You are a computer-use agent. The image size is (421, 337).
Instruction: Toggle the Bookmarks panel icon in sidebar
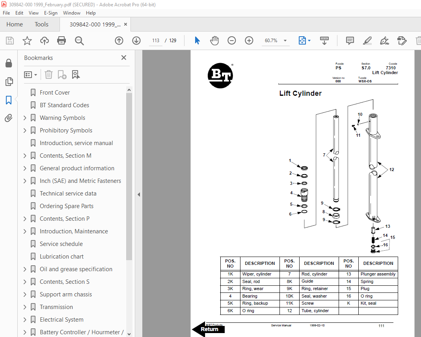tap(9, 100)
